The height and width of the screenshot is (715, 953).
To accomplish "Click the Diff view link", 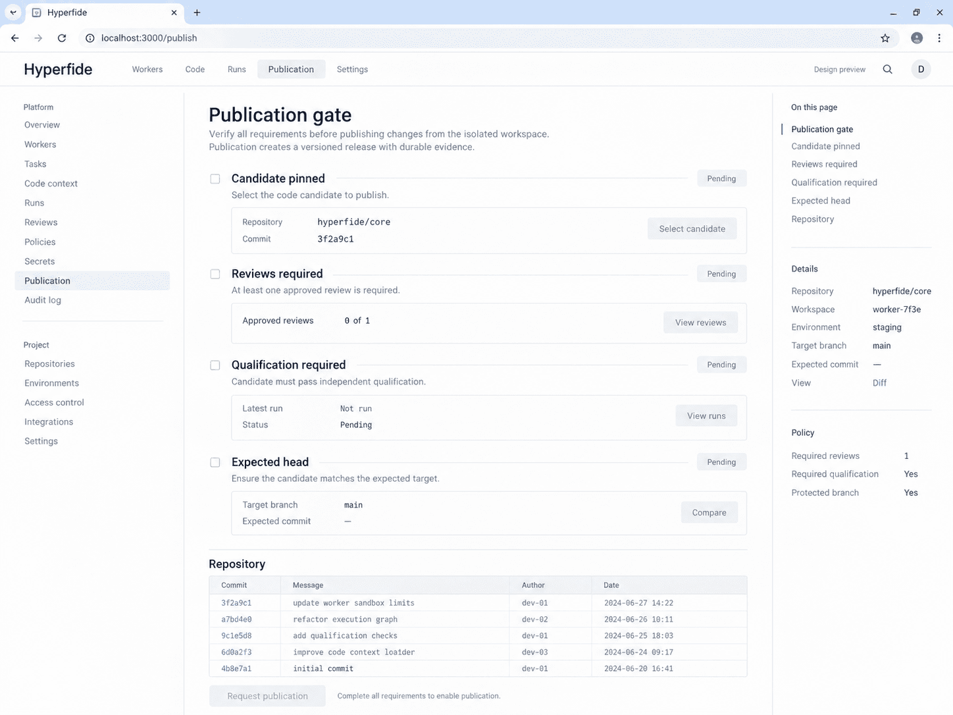I will [x=879, y=383].
